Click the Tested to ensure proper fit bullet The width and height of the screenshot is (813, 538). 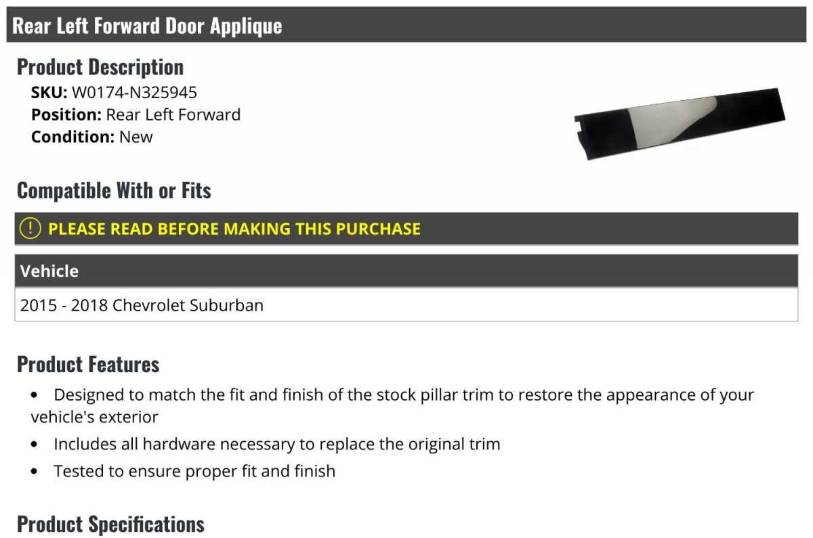coord(183,471)
